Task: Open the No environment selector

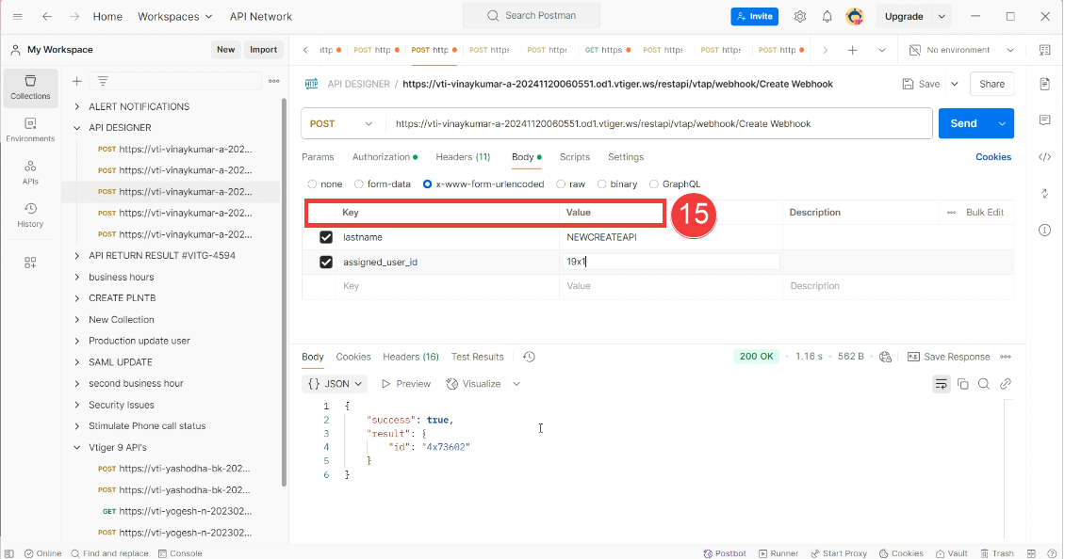Action: point(961,50)
